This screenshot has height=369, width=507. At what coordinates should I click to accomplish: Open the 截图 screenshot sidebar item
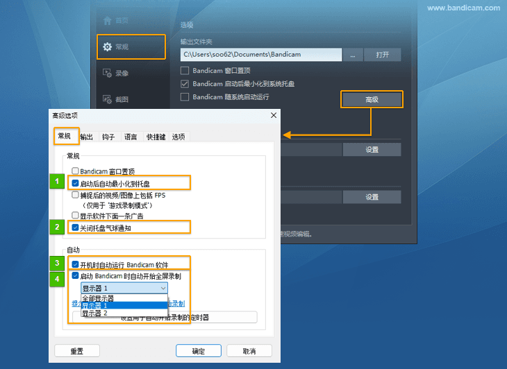point(116,99)
